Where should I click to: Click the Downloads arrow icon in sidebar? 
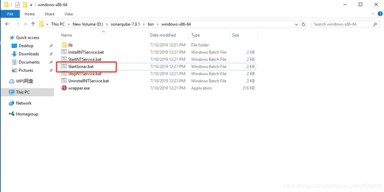pos(15,54)
